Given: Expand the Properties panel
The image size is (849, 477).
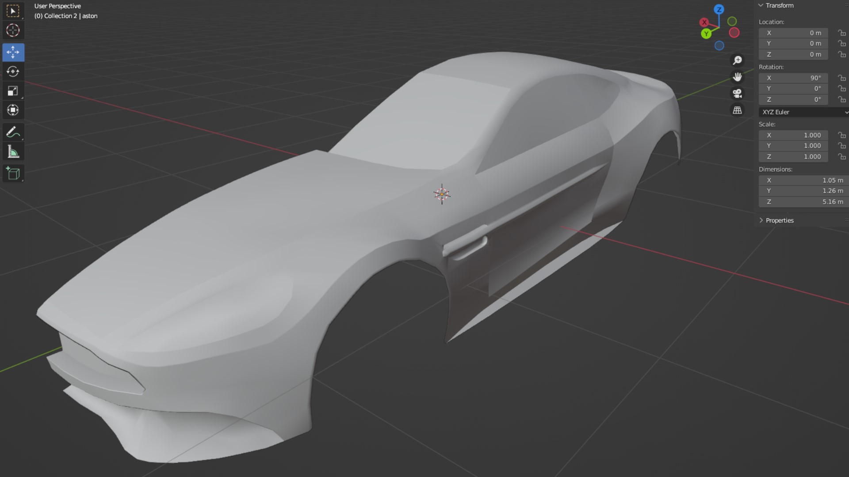Looking at the screenshot, I should pyautogui.click(x=761, y=220).
